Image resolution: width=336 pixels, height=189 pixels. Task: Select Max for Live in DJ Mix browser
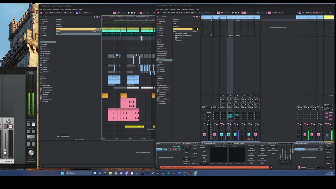pyautogui.click(x=162, y=58)
